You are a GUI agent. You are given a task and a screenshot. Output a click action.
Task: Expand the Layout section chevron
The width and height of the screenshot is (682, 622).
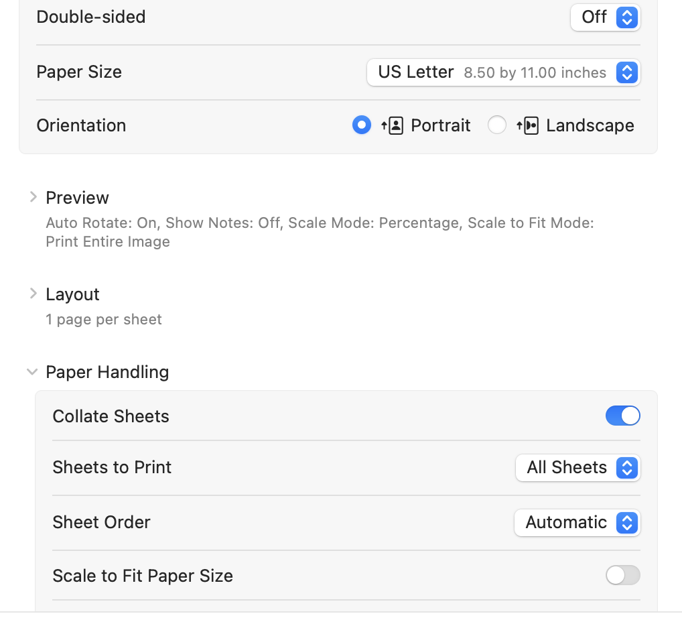point(33,294)
